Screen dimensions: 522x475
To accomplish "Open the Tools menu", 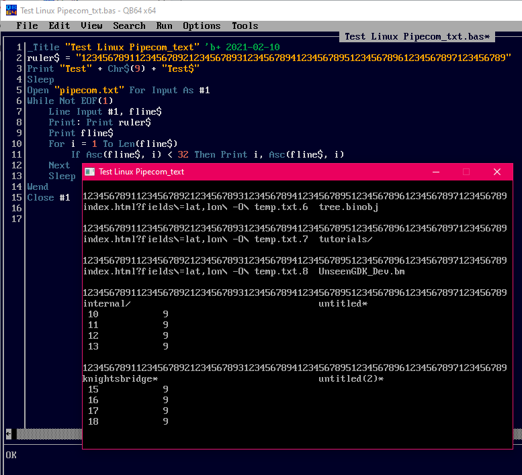I will (x=245, y=25).
